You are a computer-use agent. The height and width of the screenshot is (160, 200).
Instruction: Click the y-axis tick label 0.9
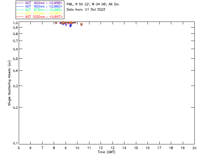pyautogui.click(x=15, y=27)
